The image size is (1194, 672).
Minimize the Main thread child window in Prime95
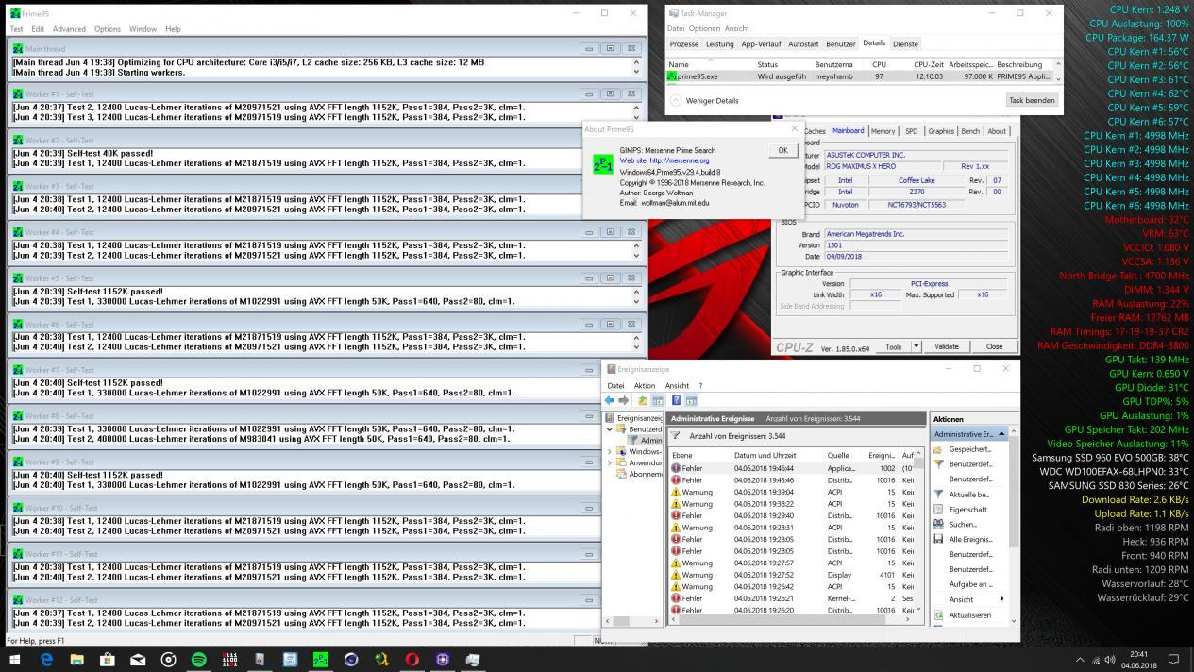(x=590, y=48)
